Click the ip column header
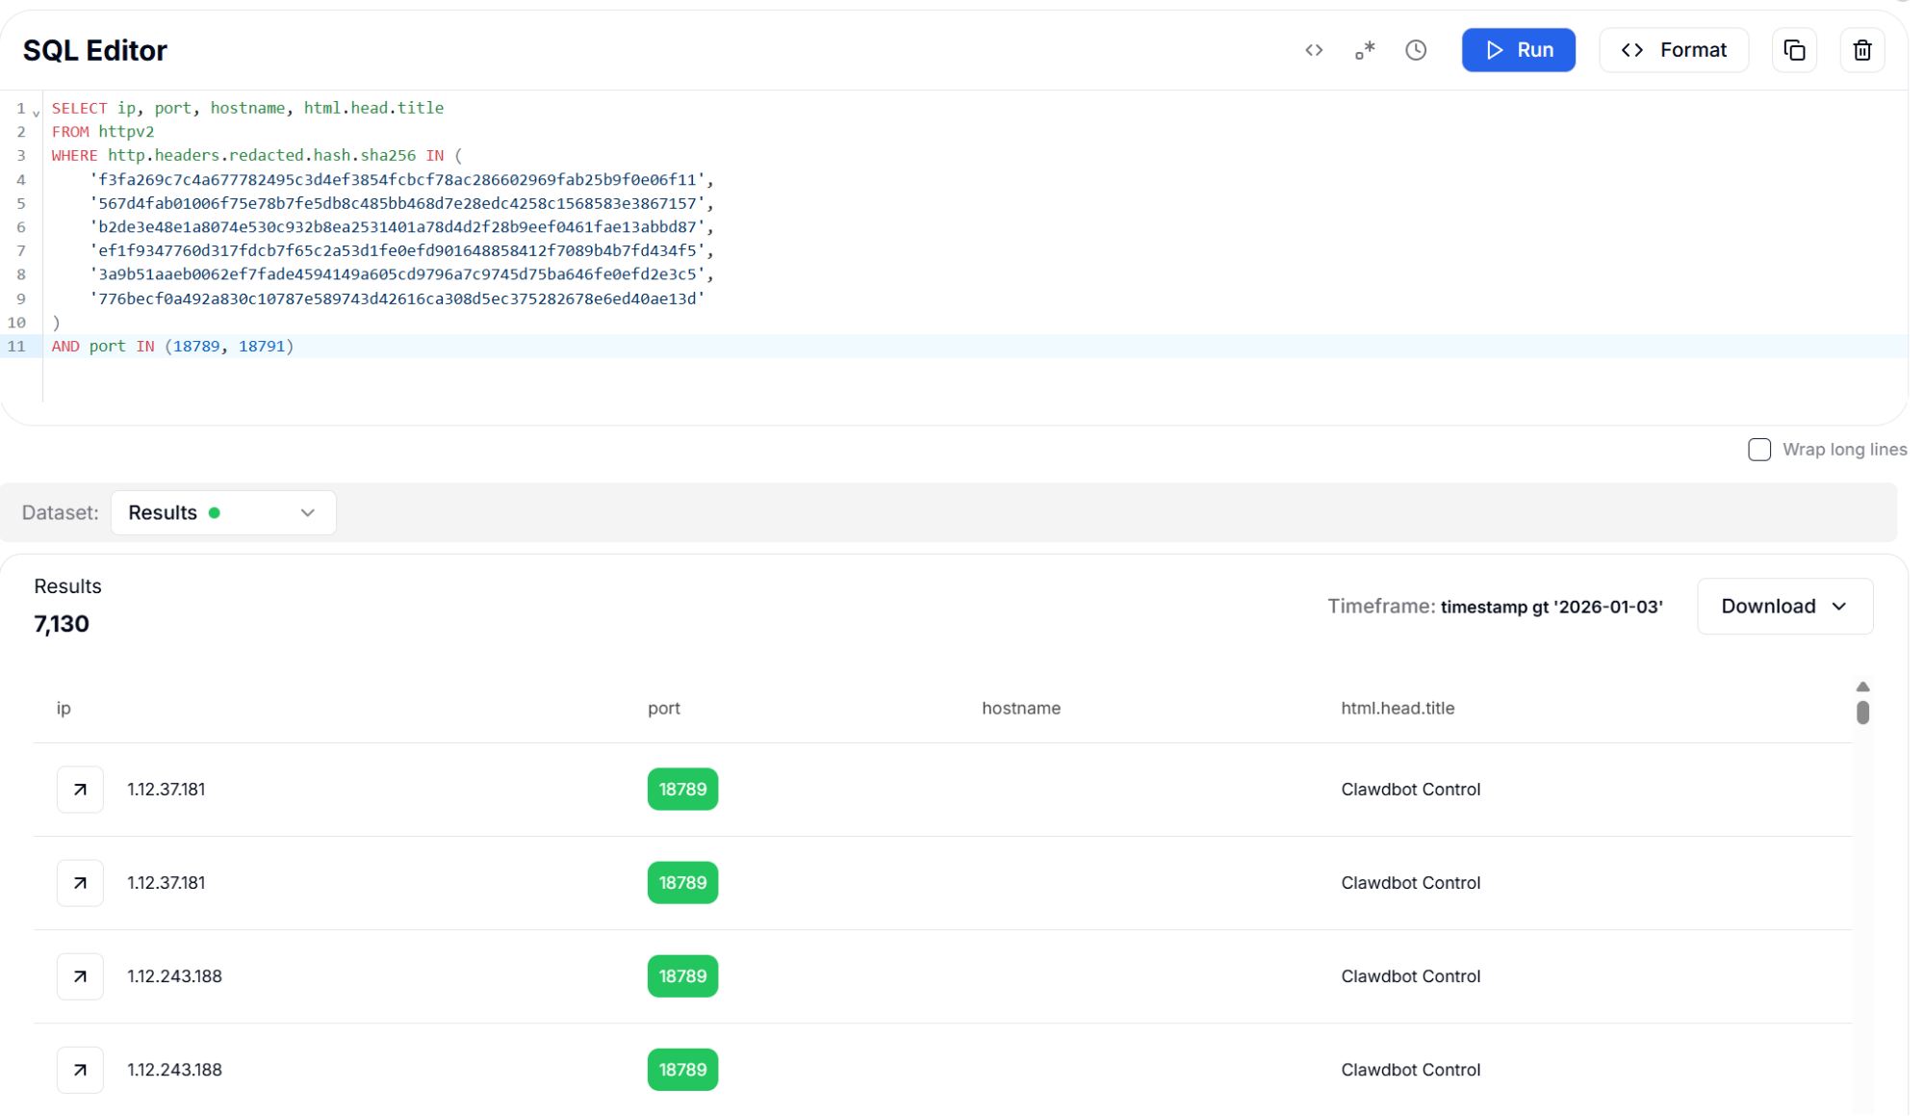 (64, 709)
